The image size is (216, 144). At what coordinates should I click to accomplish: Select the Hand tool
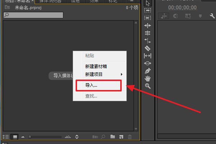[x=148, y=78]
